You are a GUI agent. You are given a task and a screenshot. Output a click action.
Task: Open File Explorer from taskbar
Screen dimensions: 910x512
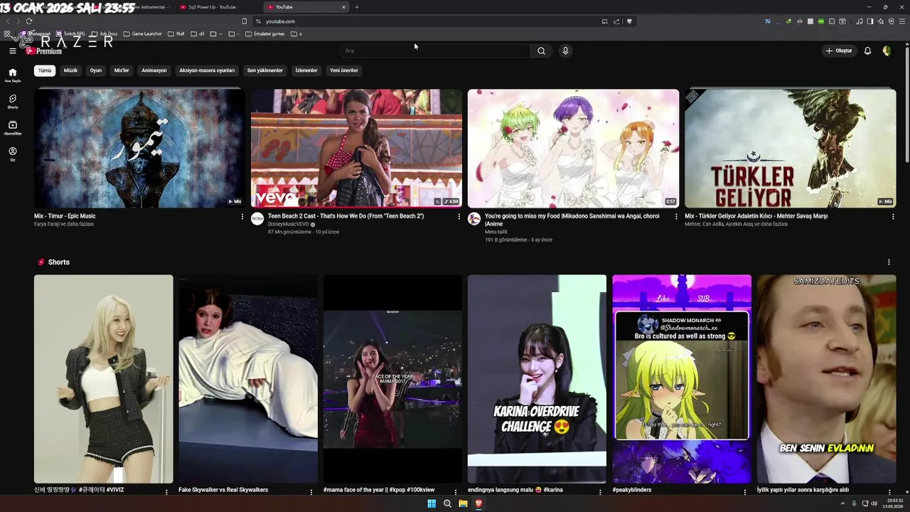(x=463, y=503)
